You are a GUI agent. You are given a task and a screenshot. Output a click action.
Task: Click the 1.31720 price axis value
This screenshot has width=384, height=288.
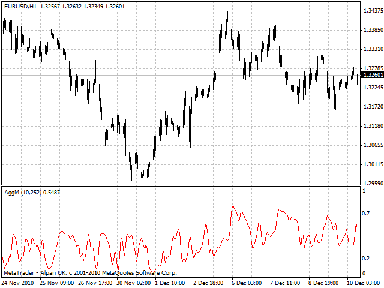coord(373,106)
